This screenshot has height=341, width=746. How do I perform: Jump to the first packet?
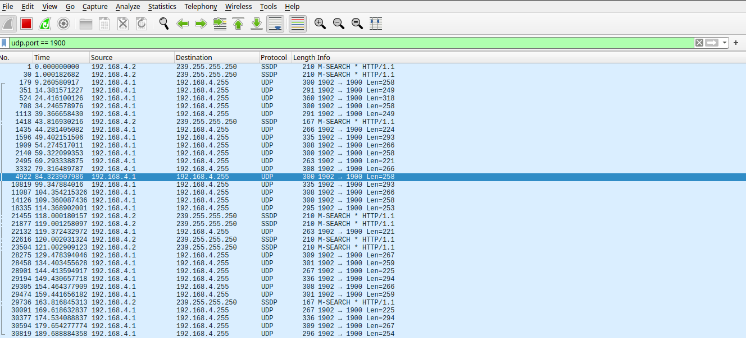tap(238, 24)
